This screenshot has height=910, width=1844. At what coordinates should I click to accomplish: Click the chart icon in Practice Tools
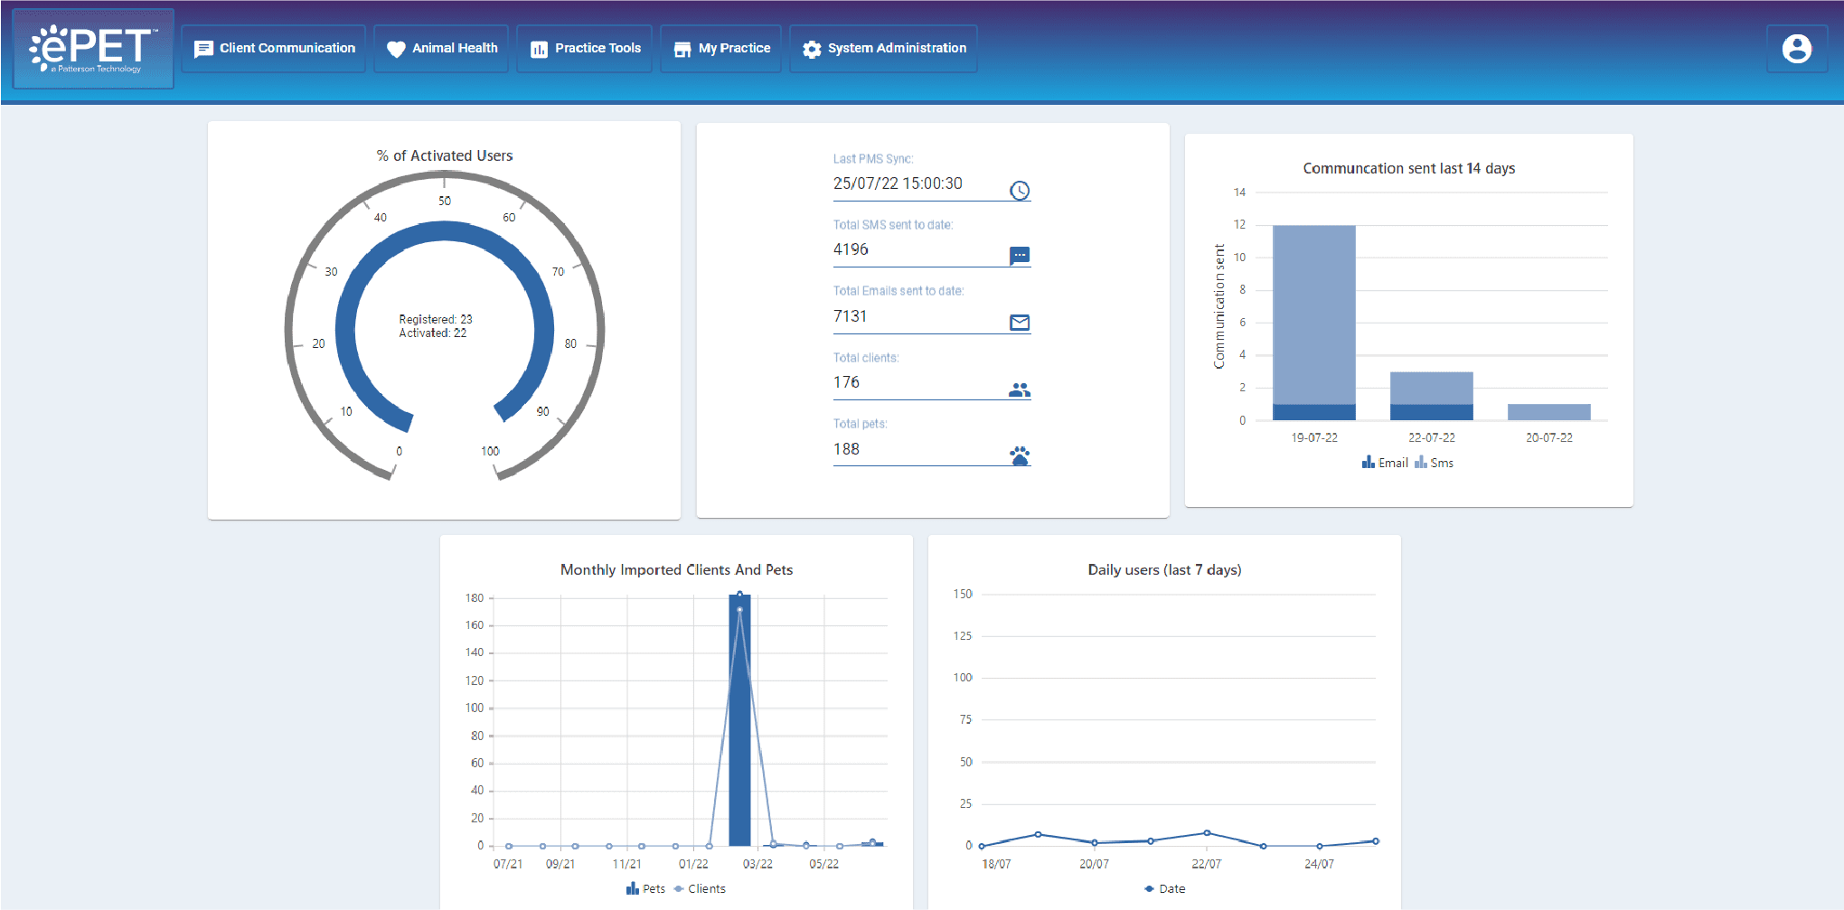[539, 49]
